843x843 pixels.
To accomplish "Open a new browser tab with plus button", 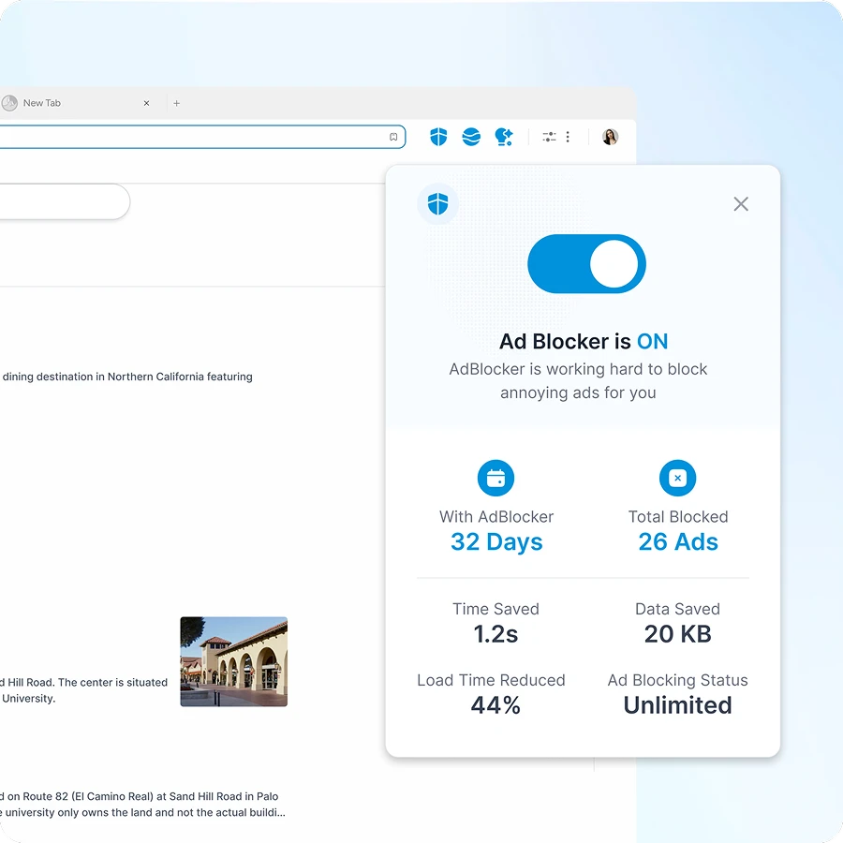I will pyautogui.click(x=176, y=103).
